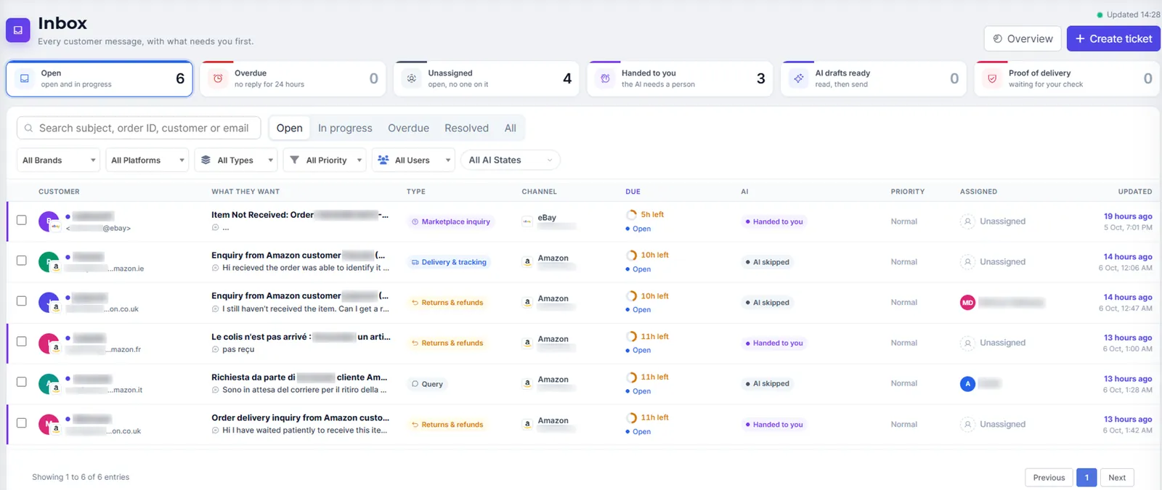This screenshot has width=1162, height=490.
Task: Click the eBay customer avatar
Action: [49, 221]
